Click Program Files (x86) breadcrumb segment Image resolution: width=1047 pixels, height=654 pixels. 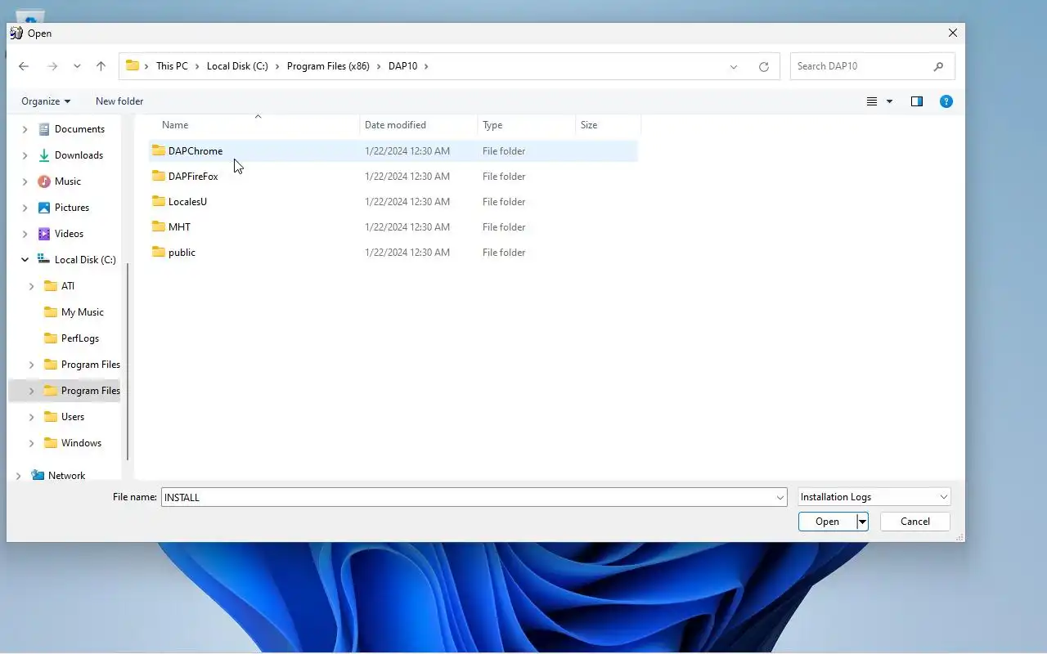click(x=328, y=66)
